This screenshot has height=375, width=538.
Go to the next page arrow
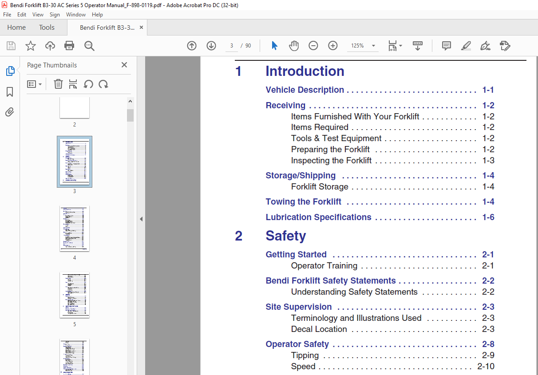click(x=211, y=46)
